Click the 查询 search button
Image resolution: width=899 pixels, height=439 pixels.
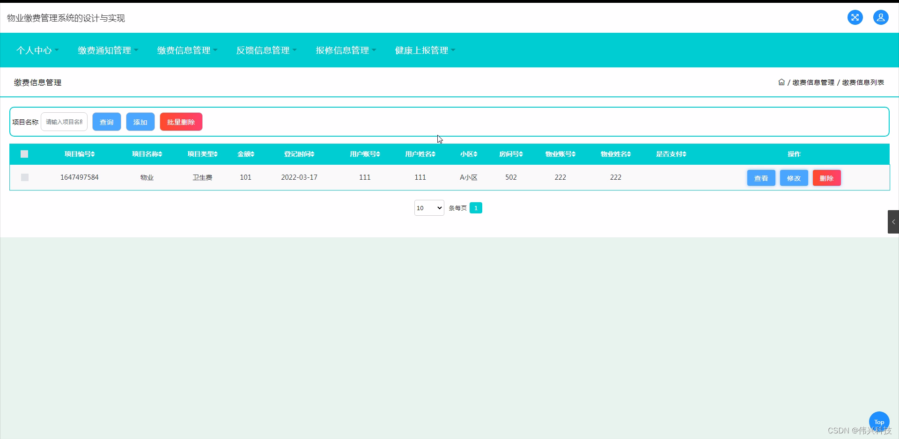click(106, 122)
